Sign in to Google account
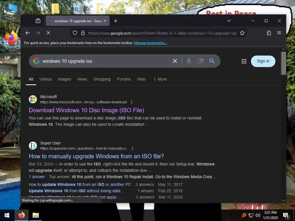Screen dimensions: 295x221 coord(263,61)
